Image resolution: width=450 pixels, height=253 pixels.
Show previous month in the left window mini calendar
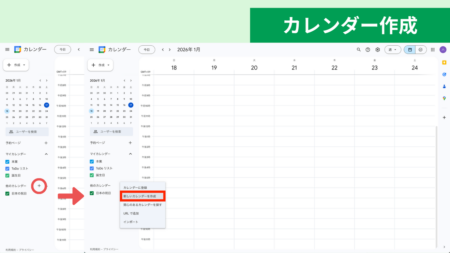[40, 81]
